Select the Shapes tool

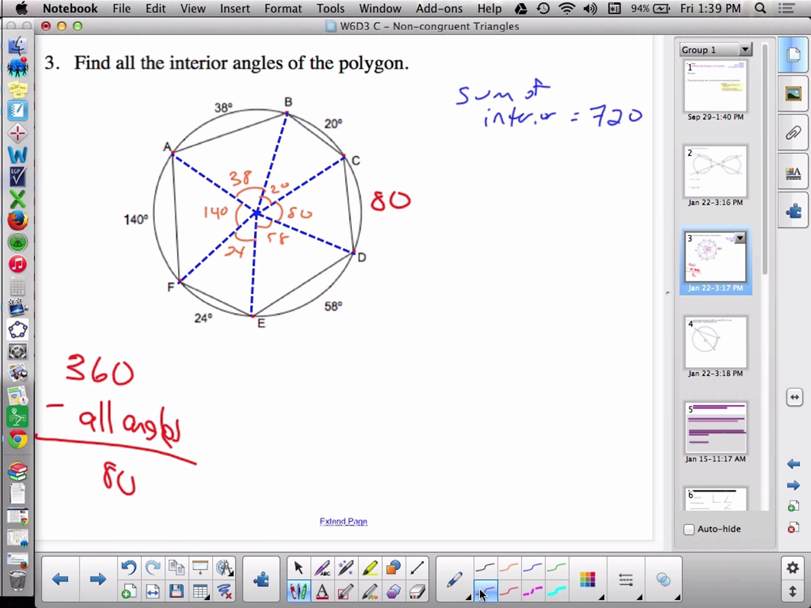click(x=393, y=568)
